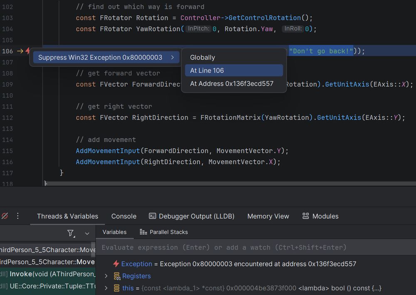Screen dimensions: 416x295
Task: Open Debugger Output (LLDB) tab
Action: (x=191, y=216)
